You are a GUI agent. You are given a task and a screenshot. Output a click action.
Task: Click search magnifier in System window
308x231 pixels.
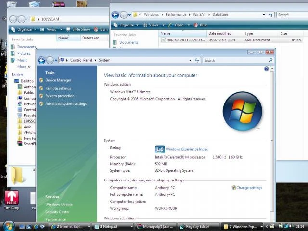[270, 60]
